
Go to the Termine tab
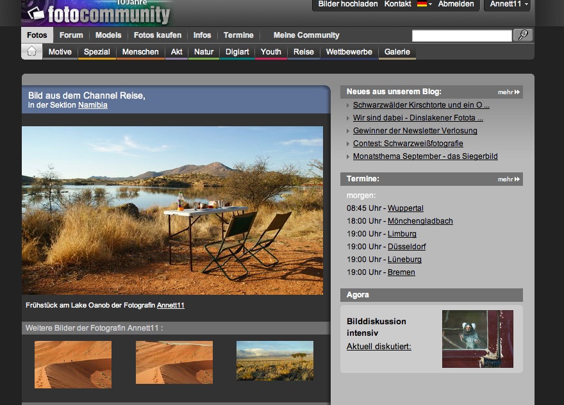point(238,35)
